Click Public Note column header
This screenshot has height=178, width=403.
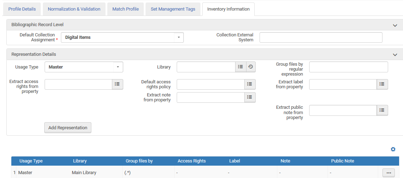tap(342, 161)
